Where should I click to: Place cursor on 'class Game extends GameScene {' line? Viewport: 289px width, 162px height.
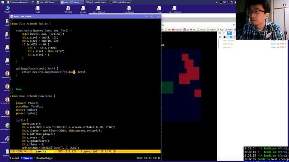33,96
